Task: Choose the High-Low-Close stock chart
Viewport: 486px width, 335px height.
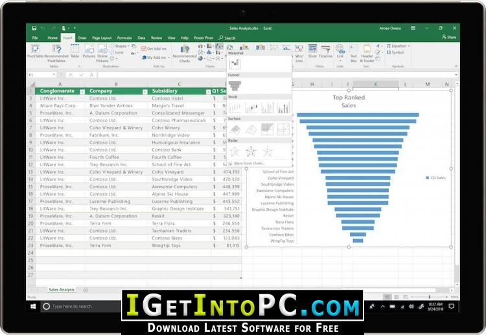Action: coord(235,107)
